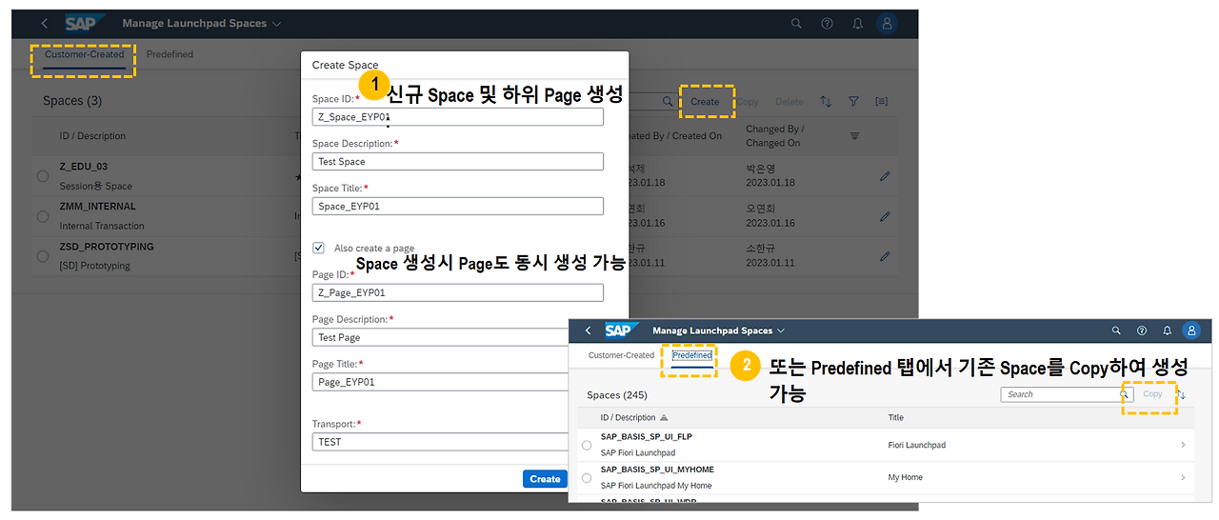The image size is (1219, 520).
Task: Expand Fiori Launchpad row chevron
Action: point(1183,445)
